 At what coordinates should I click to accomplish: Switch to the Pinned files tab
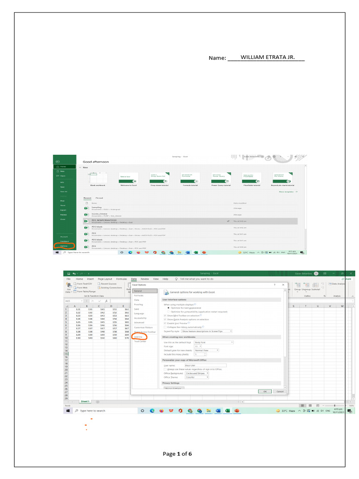[x=99, y=198]
